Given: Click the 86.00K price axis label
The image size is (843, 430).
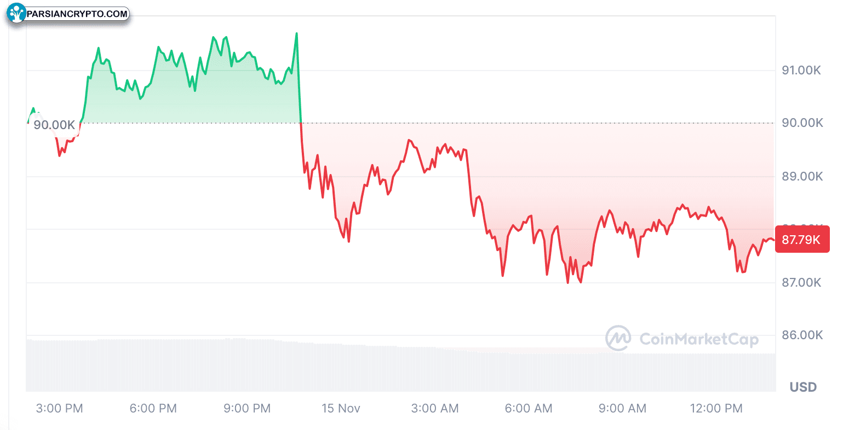Looking at the screenshot, I should pyautogui.click(x=802, y=335).
